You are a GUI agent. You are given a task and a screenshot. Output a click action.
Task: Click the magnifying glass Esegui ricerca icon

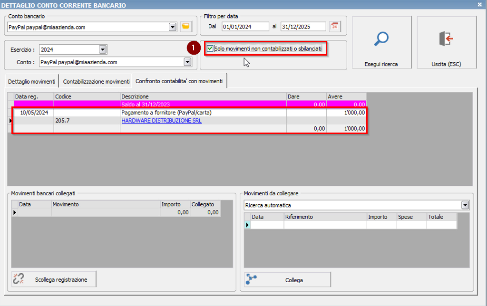pos(381,39)
